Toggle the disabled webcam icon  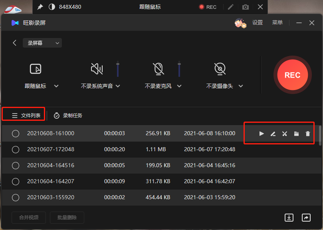click(220, 69)
